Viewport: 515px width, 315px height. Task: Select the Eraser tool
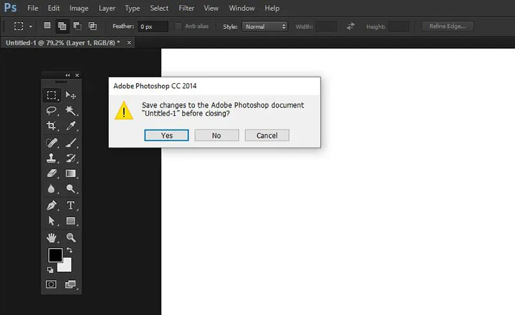coord(51,173)
